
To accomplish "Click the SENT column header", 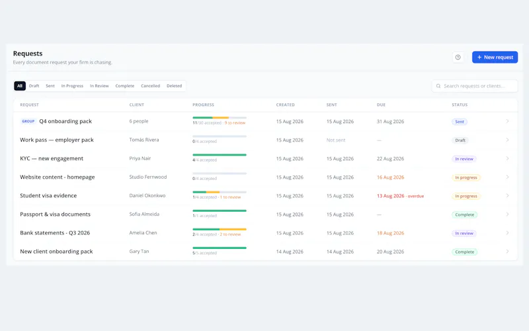I will point(332,105).
